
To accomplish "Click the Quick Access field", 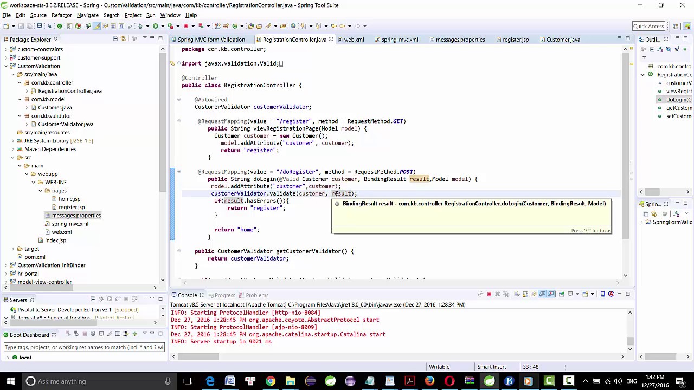I will [x=648, y=26].
